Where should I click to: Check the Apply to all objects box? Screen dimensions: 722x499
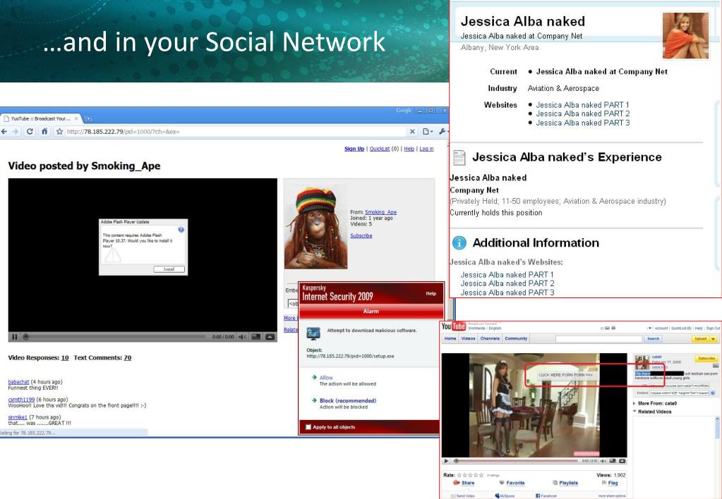tap(308, 427)
